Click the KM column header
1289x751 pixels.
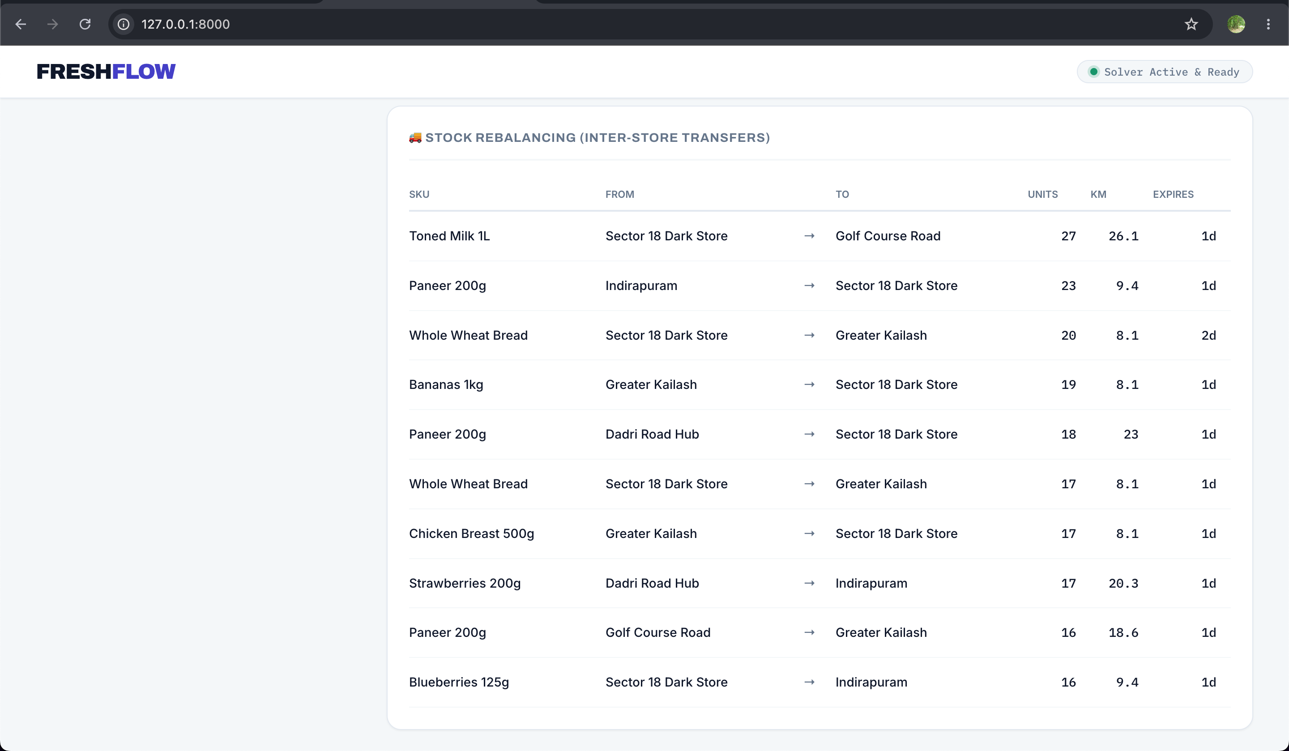[x=1098, y=194]
